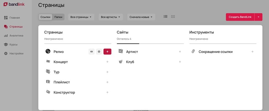Image resolution: width=269 pixels, height=111 pixels.
Task: Open Настройки in the sidebar
Action: [16, 53]
